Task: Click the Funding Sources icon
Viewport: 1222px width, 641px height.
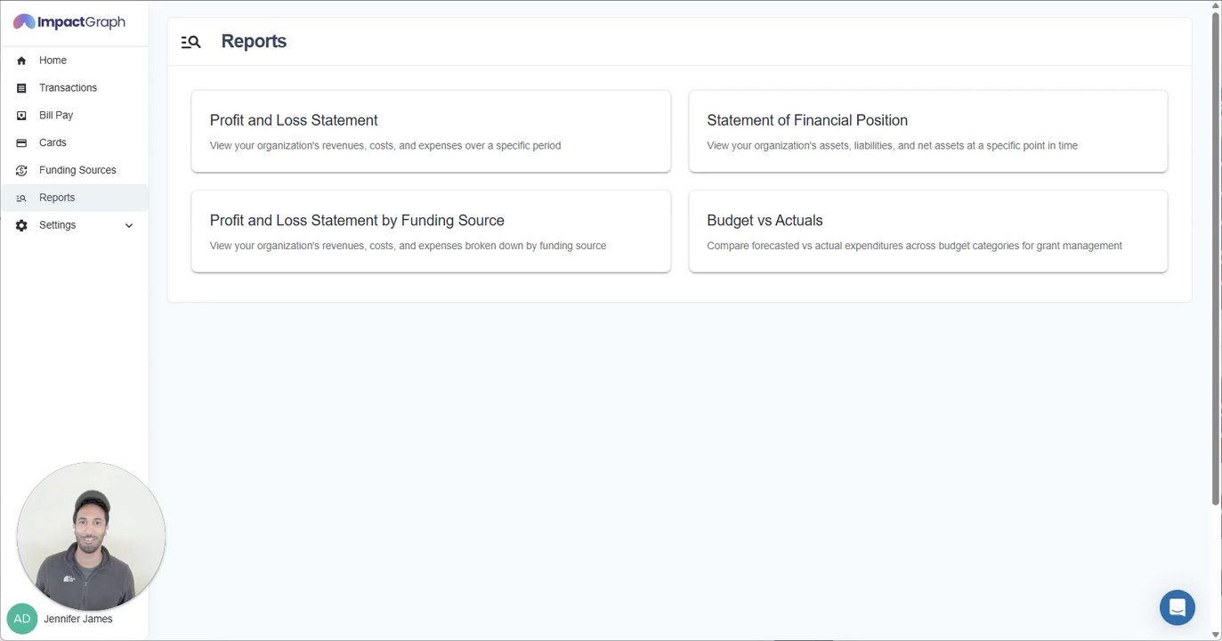Action: tap(21, 171)
